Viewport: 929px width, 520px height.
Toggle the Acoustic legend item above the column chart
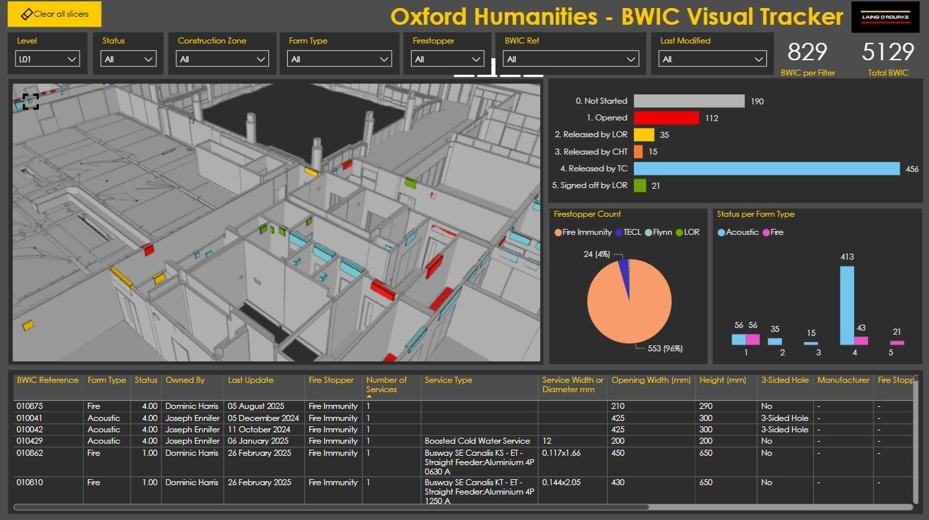tap(738, 232)
